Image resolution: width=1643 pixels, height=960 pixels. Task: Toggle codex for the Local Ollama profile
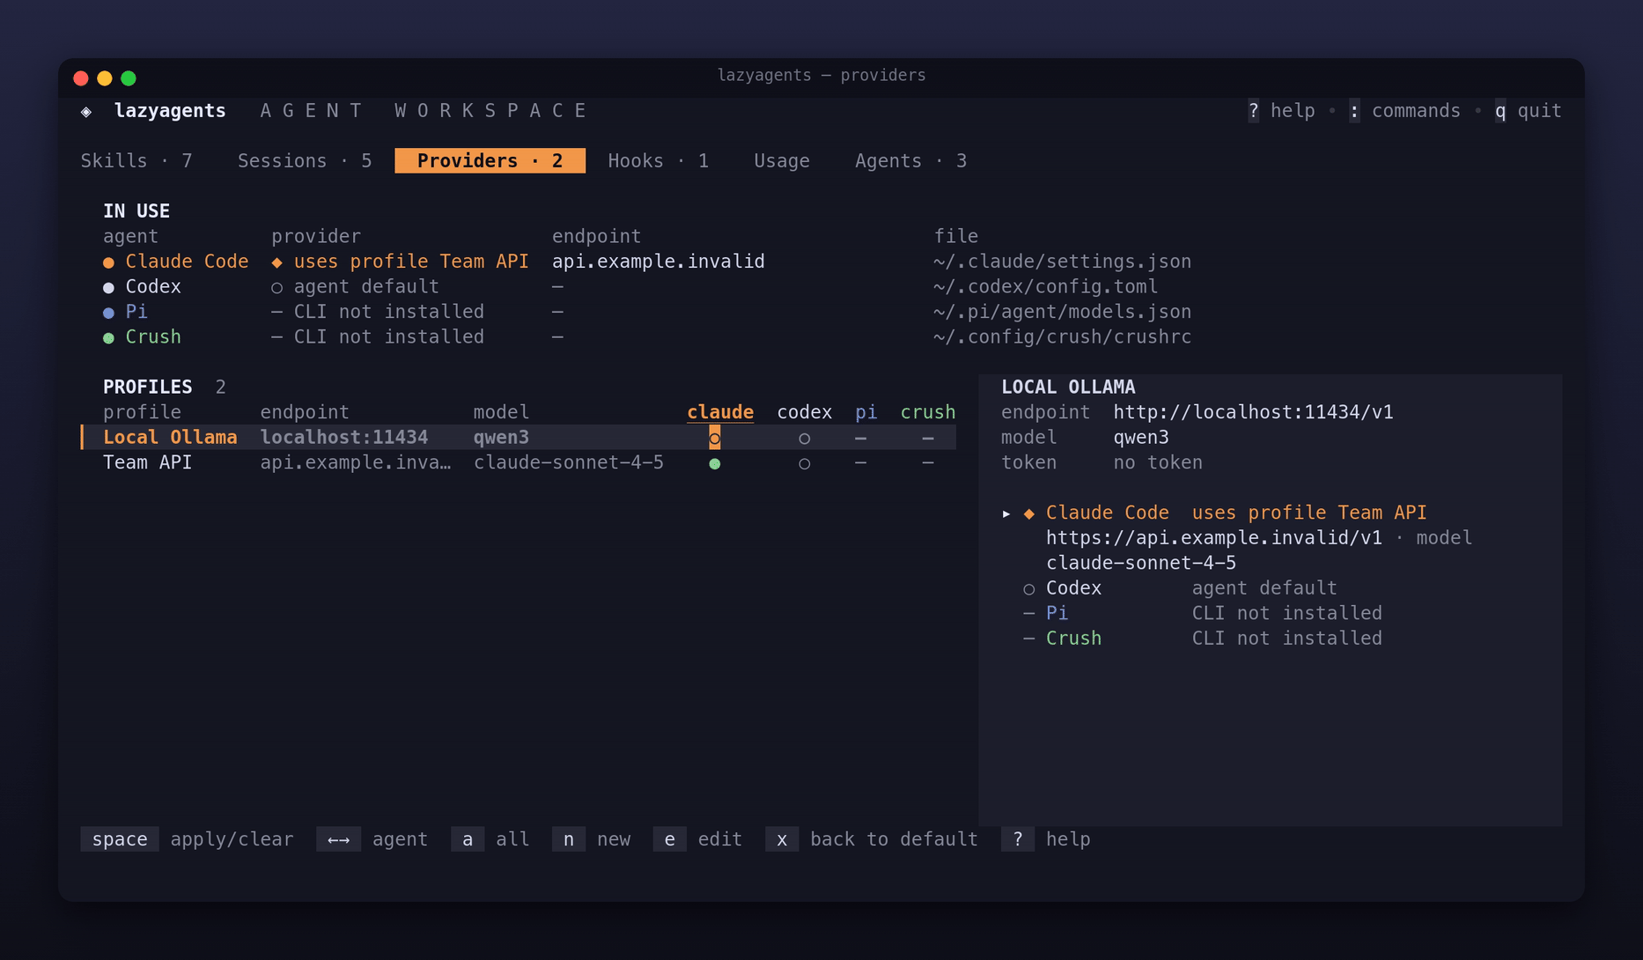(804, 439)
